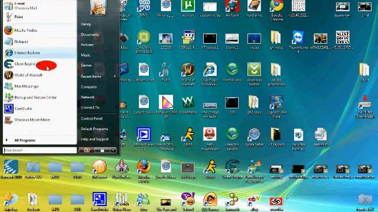Expand All Programs in the Start menu
The width and height of the screenshot is (378, 212).
(x=40, y=140)
